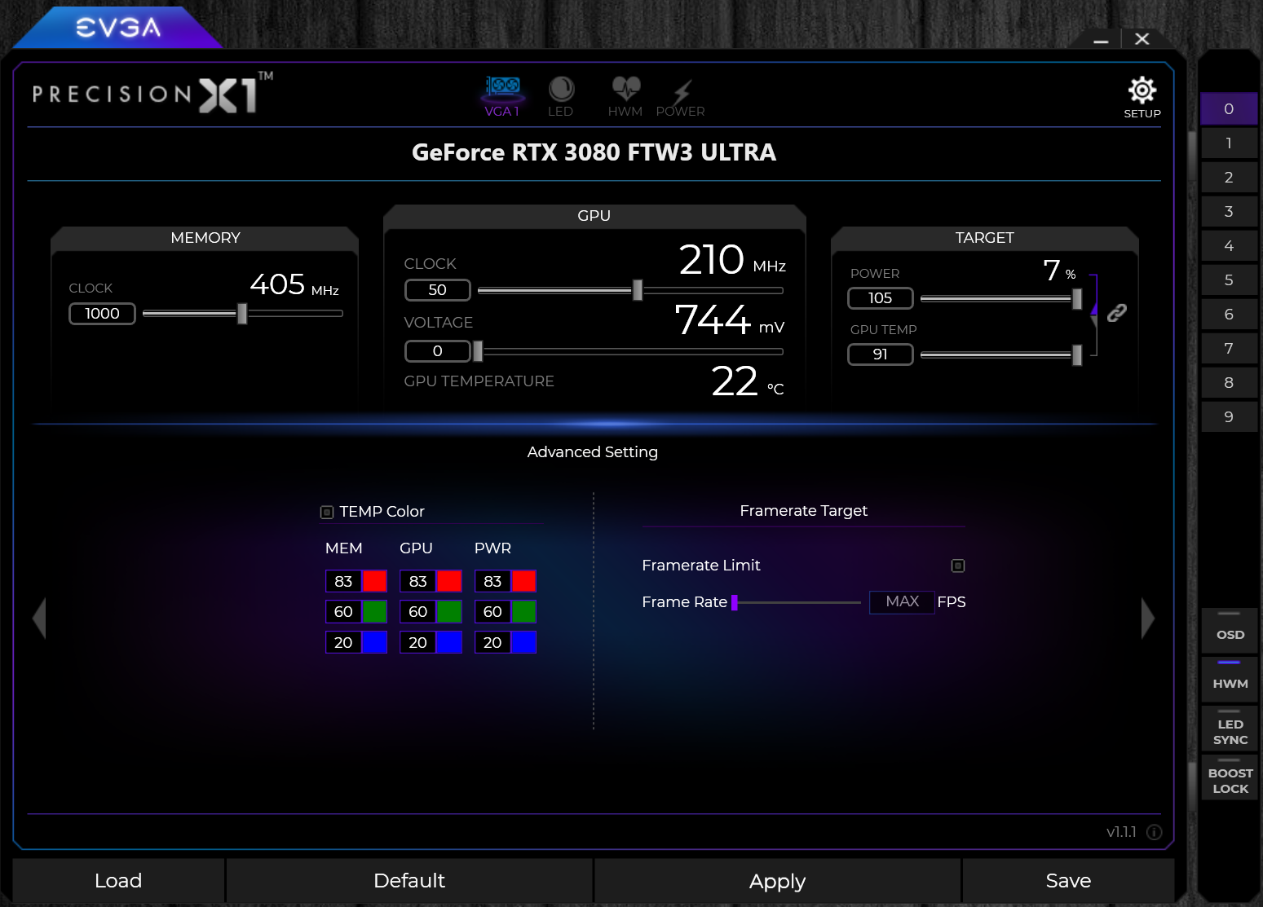Select profile slot 7
Image resolution: width=1263 pixels, height=907 pixels.
point(1229,349)
